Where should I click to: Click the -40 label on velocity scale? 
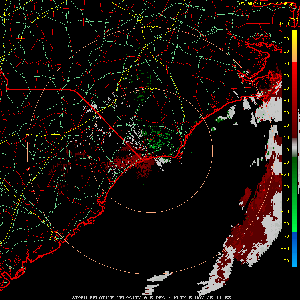[x=285, y=199]
